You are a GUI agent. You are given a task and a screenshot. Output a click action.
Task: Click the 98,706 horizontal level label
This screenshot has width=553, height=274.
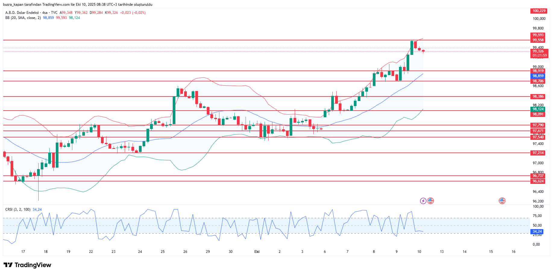[538, 81]
